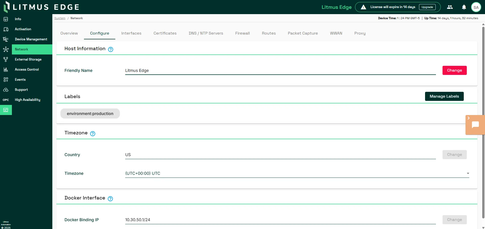This screenshot has width=485, height=229.
Task: Open High Availability in sidebar menu
Action: pos(28,100)
